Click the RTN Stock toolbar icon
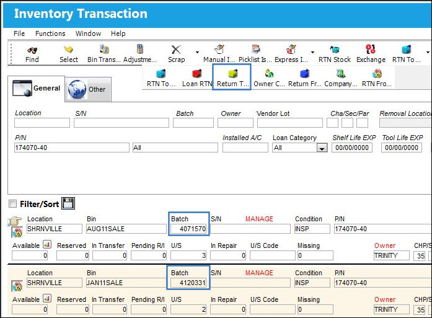 pos(335,50)
